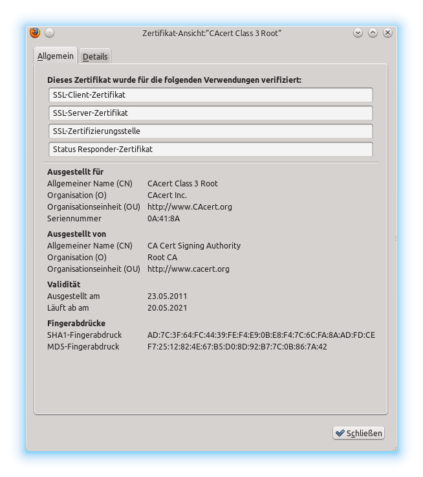The width and height of the screenshot is (423, 477).
Task: Click the issuer organisation 'Root CA'
Action: click(x=162, y=258)
